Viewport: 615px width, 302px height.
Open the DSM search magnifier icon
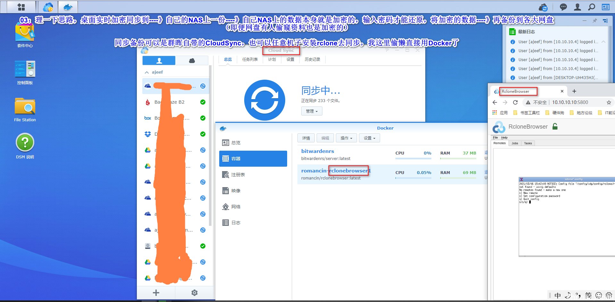(x=592, y=7)
